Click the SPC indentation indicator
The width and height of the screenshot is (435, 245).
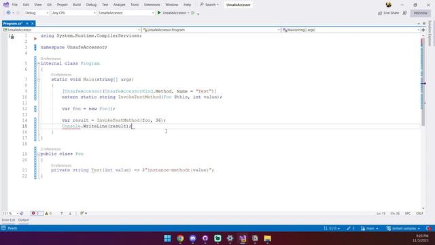click(x=408, y=213)
